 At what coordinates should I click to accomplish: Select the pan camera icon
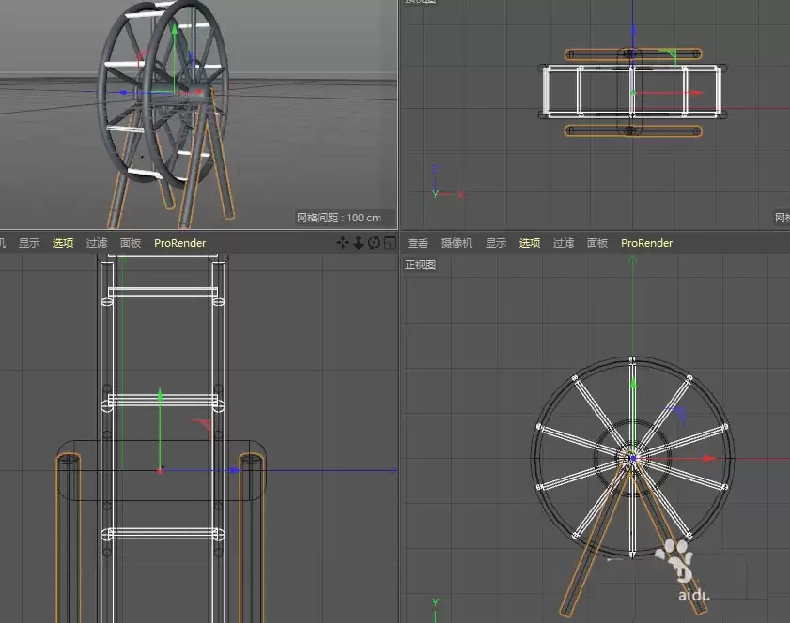[343, 242]
